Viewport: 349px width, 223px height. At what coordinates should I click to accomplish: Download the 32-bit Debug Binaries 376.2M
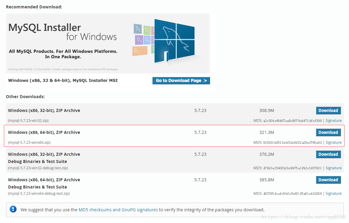coord(328,154)
